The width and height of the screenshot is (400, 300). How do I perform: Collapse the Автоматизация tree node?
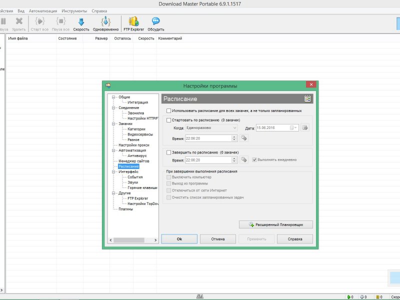coord(113,150)
